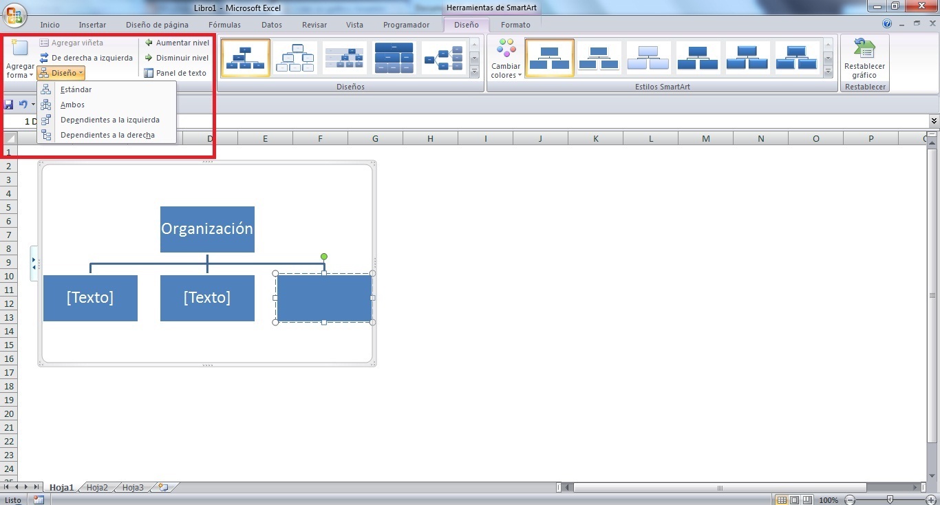Click the Restablecer gráfico button

tap(864, 58)
